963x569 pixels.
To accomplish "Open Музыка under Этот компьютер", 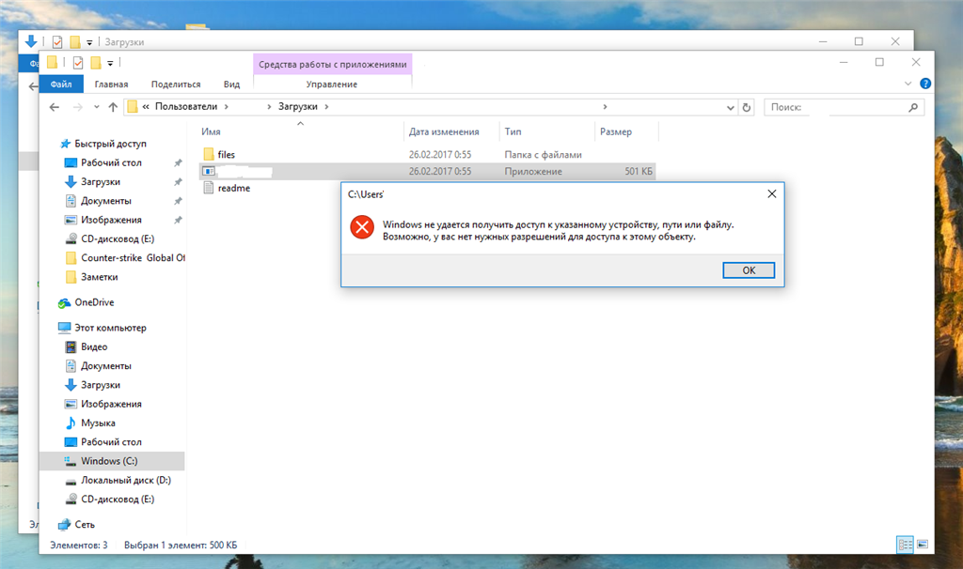I will (x=98, y=423).
